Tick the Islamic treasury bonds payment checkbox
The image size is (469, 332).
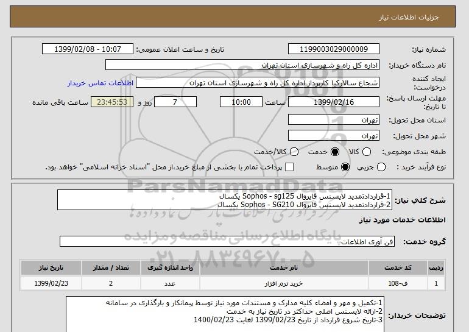tap(289, 167)
